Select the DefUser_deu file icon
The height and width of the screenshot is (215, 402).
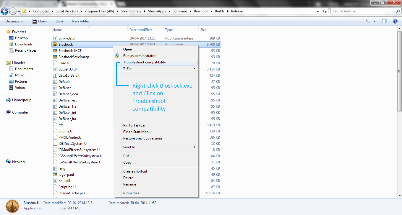tap(55, 94)
